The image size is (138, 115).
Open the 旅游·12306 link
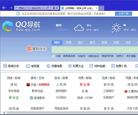(x=85, y=98)
